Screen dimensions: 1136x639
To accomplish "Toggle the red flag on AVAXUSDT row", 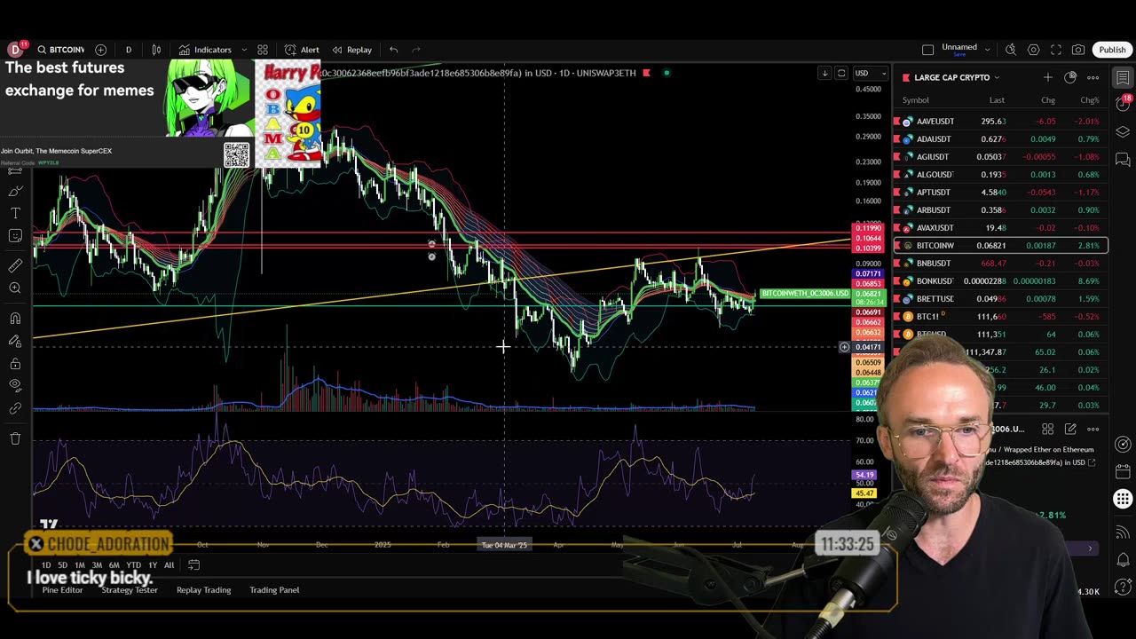I will [x=896, y=227].
